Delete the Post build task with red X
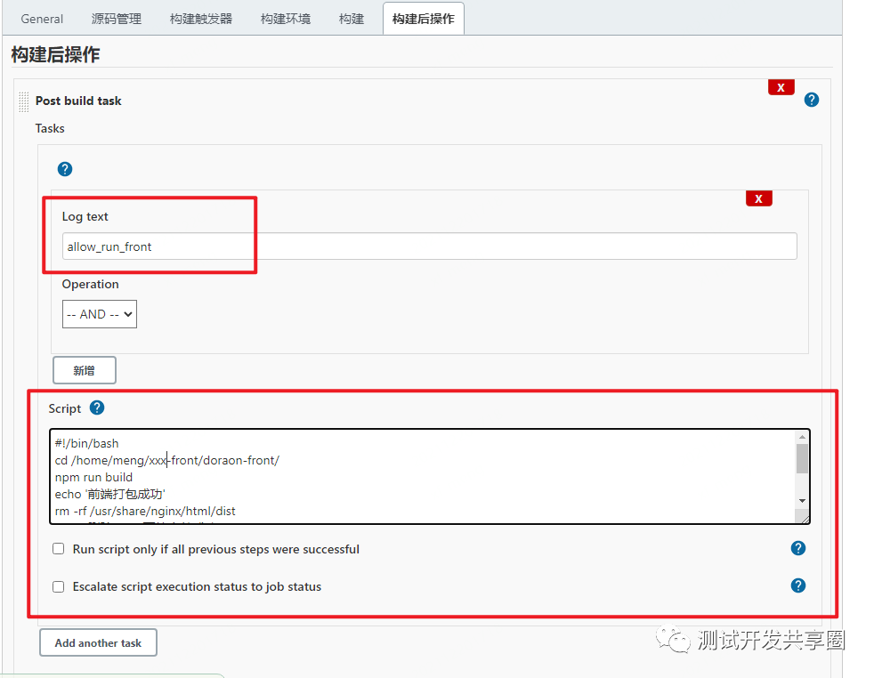The height and width of the screenshot is (678, 874). [781, 86]
